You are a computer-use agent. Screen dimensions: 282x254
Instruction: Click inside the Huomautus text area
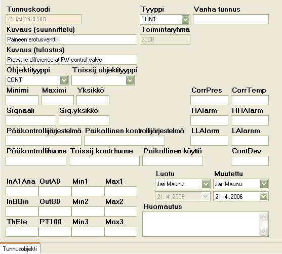[201, 224]
